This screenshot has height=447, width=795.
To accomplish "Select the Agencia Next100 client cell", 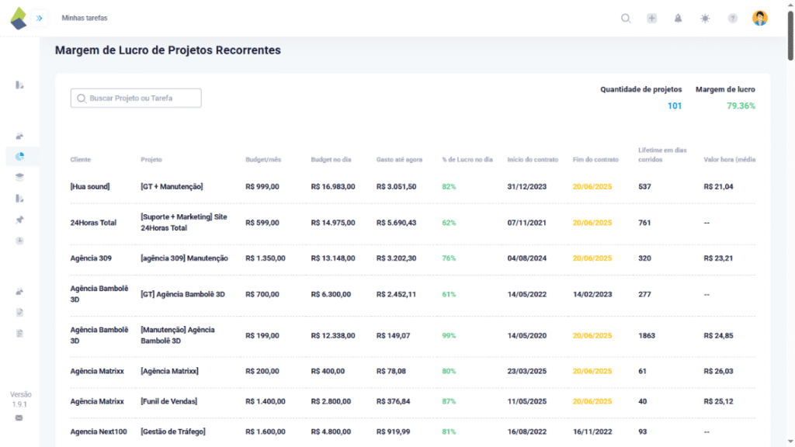I will coord(99,431).
